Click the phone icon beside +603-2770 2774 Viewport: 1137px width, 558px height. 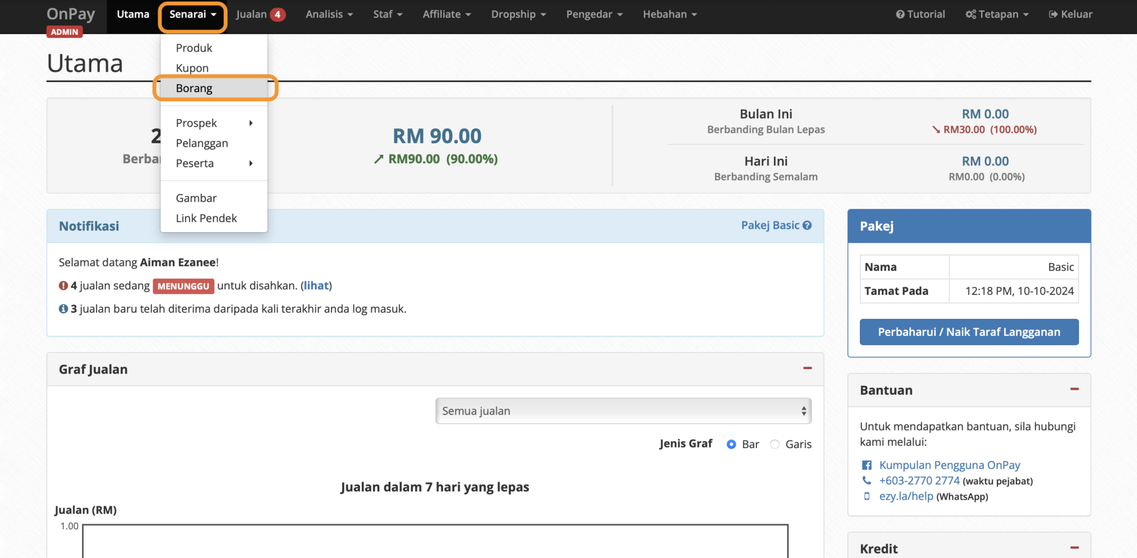867,481
